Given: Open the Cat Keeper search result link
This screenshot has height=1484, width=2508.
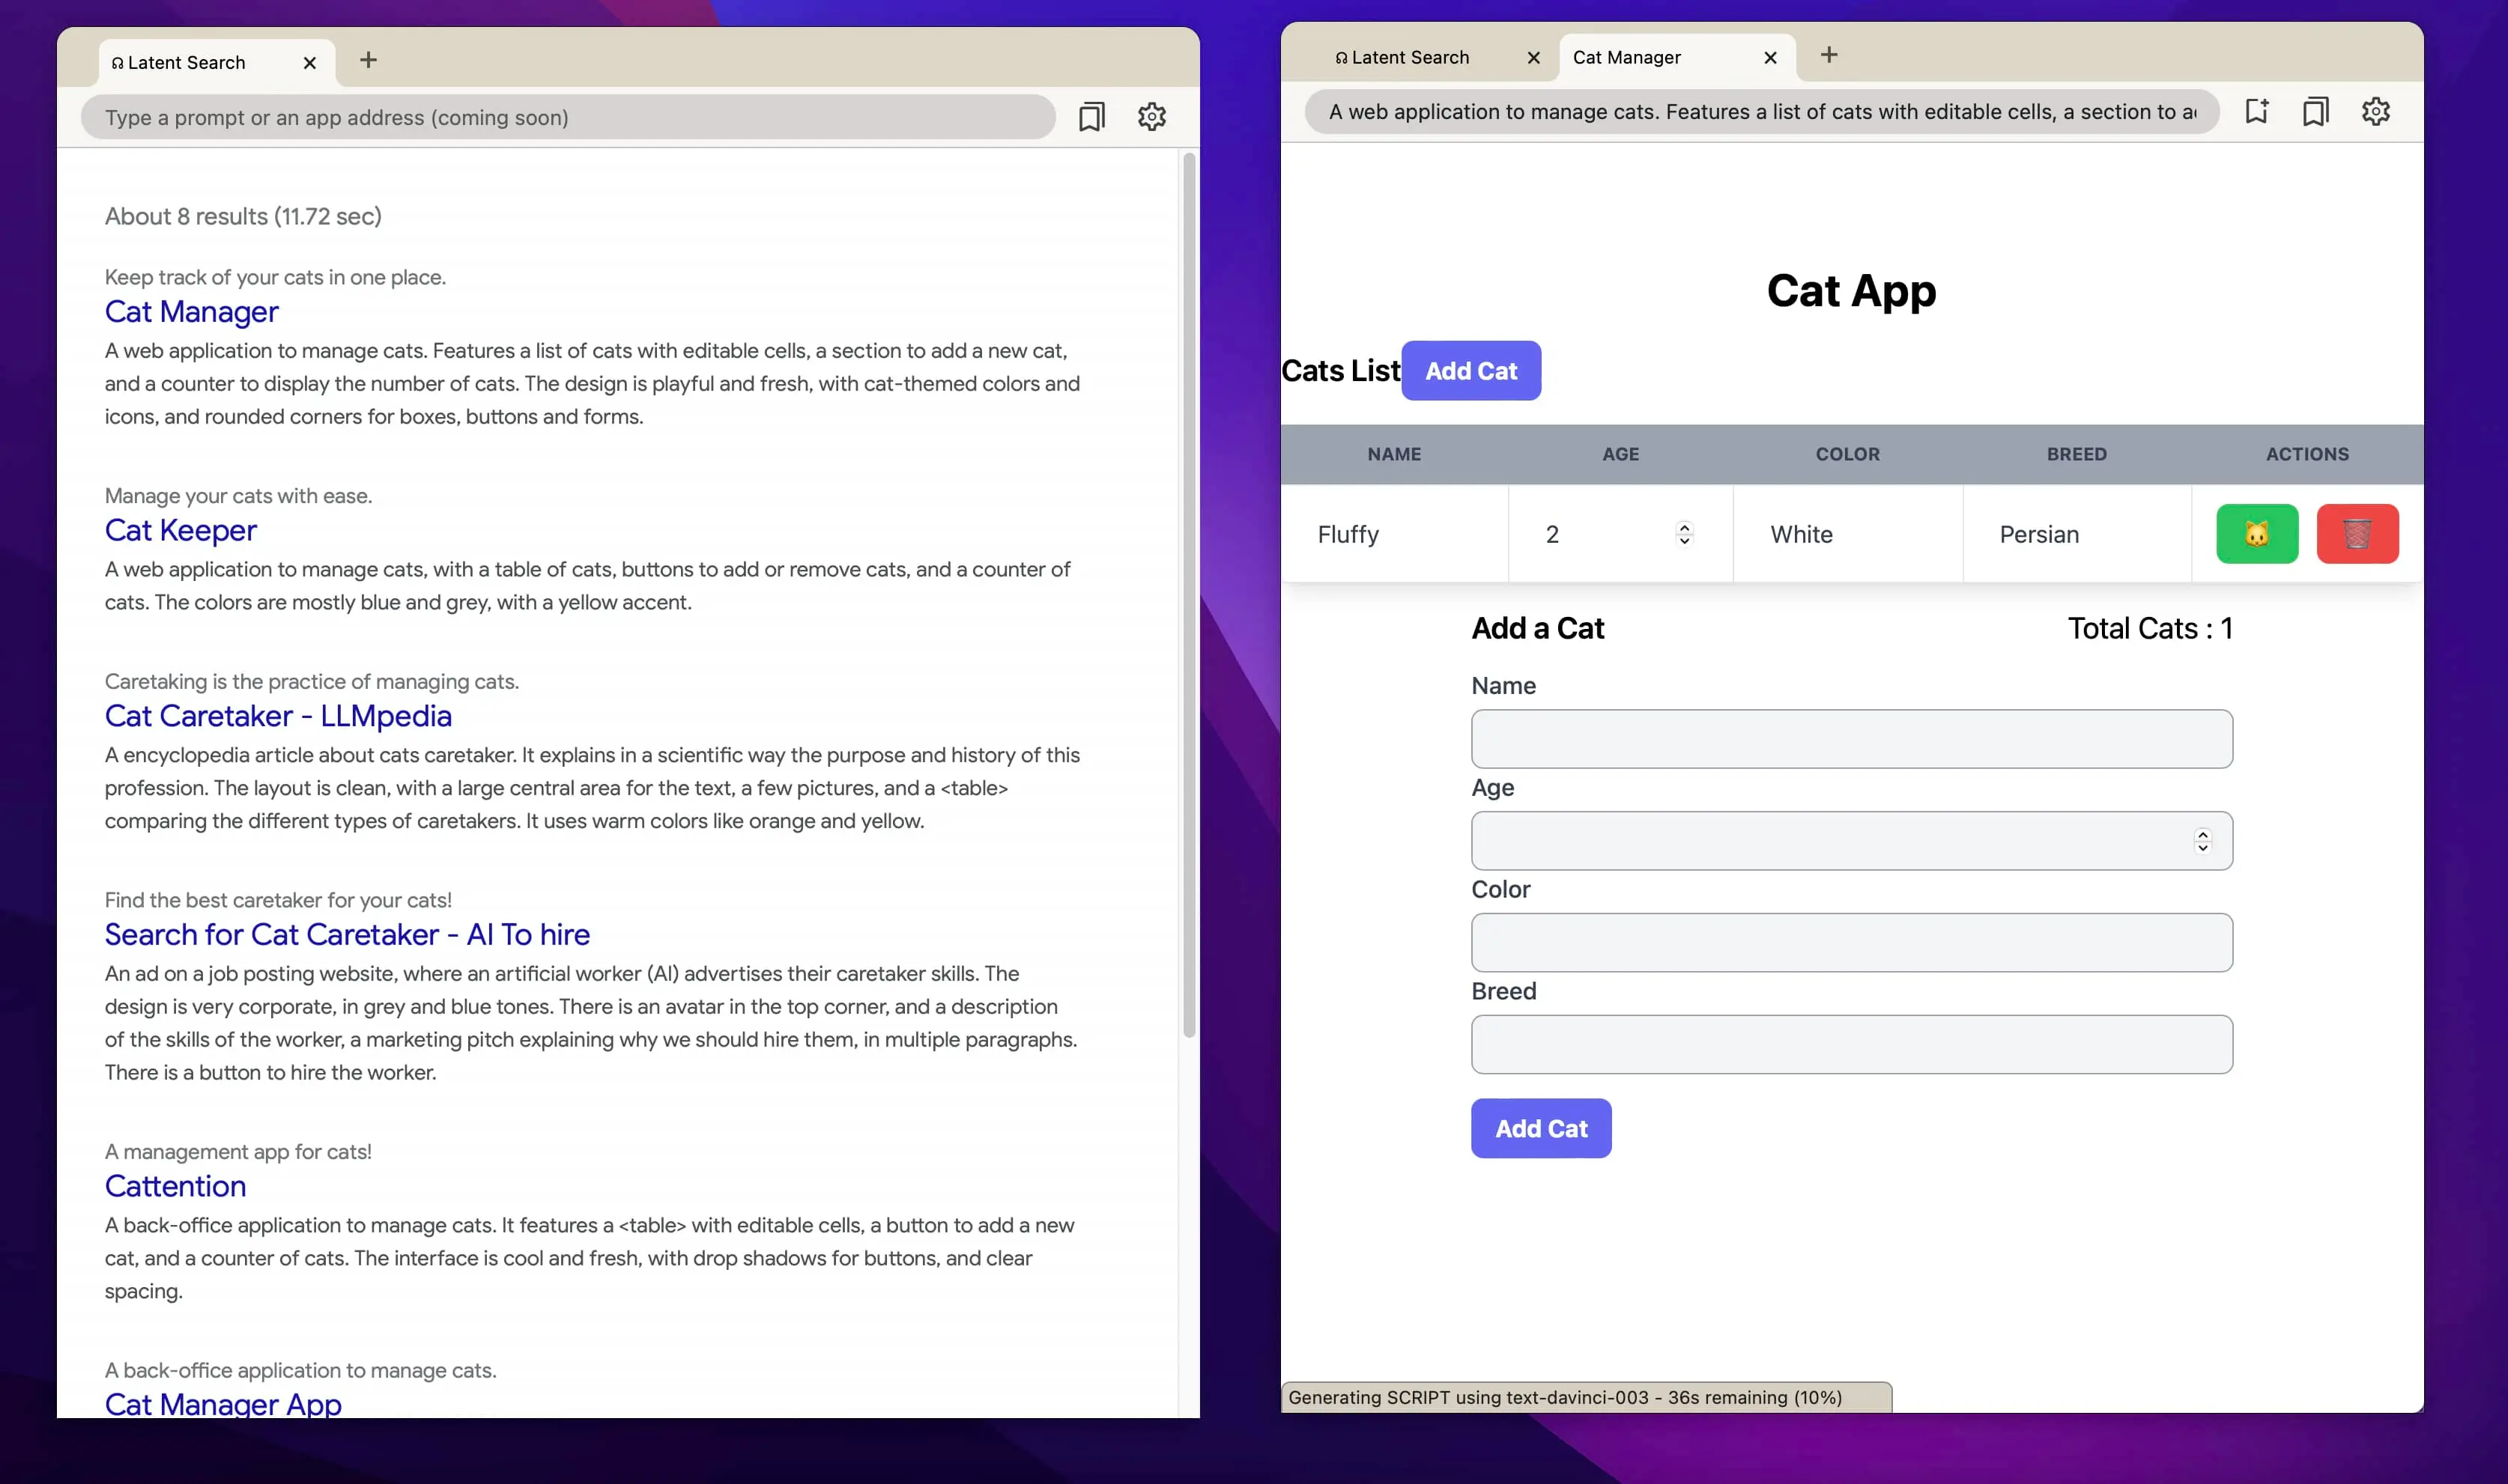Looking at the screenshot, I should tap(181, 530).
